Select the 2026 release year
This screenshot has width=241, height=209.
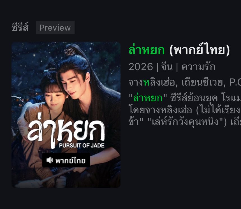[141, 67]
